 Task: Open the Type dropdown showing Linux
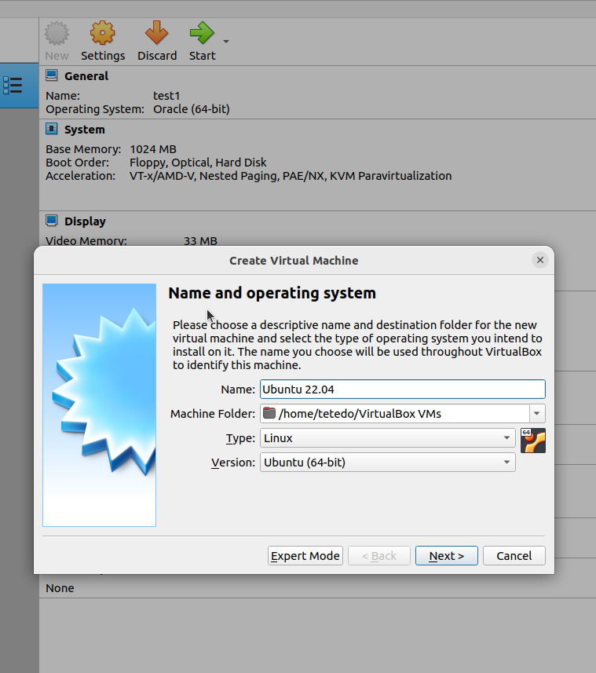click(x=387, y=438)
